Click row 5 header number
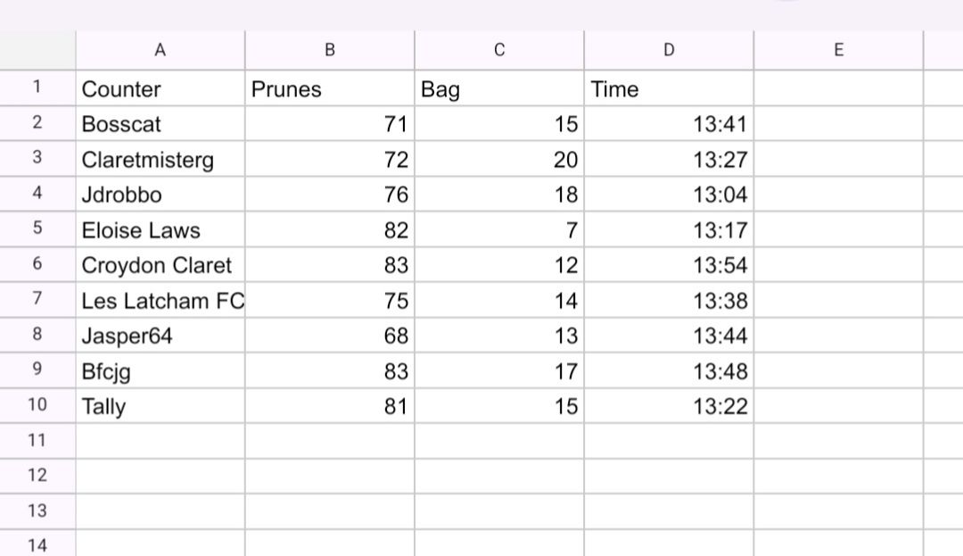 tap(37, 229)
